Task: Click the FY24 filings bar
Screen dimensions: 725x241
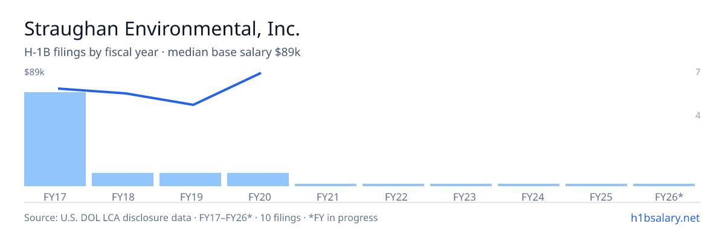Action: [x=529, y=185]
